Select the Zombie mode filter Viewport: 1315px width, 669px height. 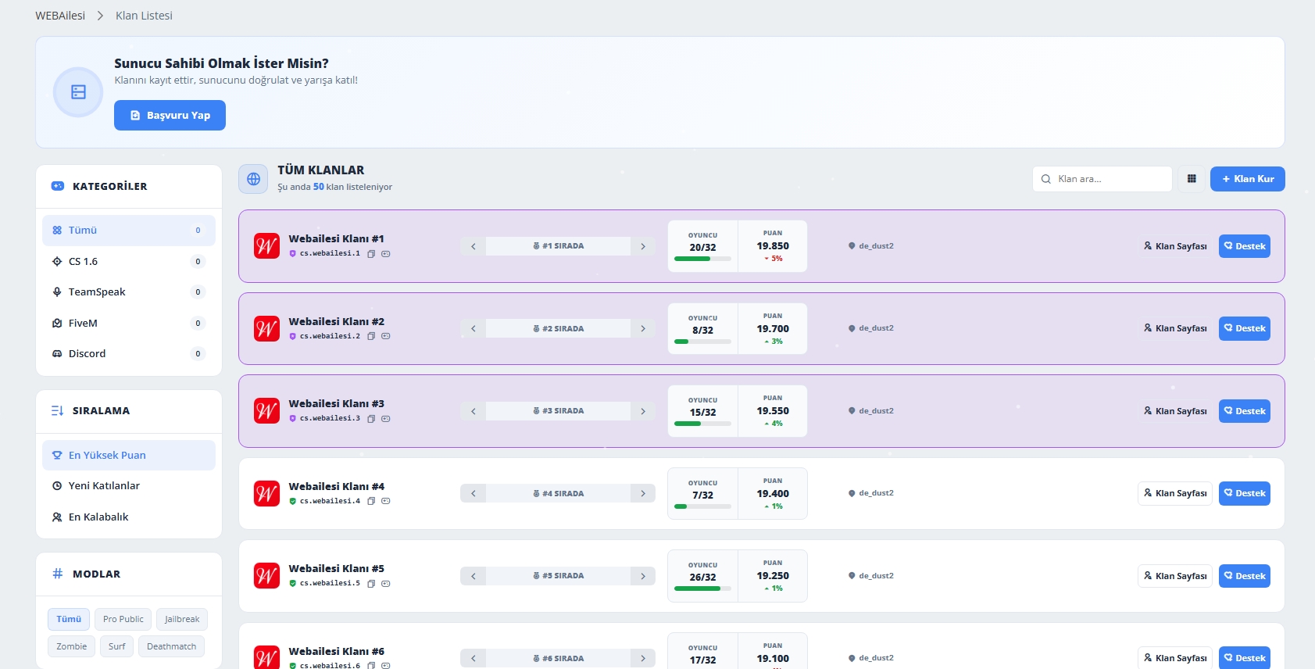point(72,646)
